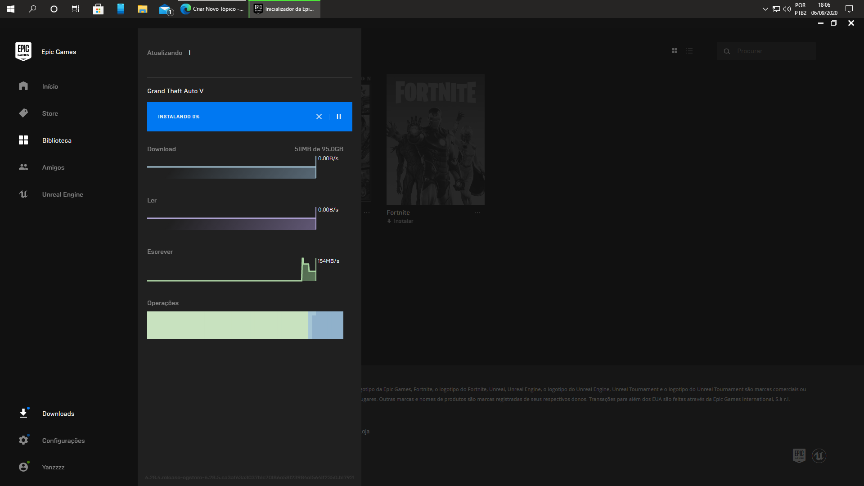Open Windows taskbar search
Image resolution: width=864 pixels, height=486 pixels.
pos(32,9)
